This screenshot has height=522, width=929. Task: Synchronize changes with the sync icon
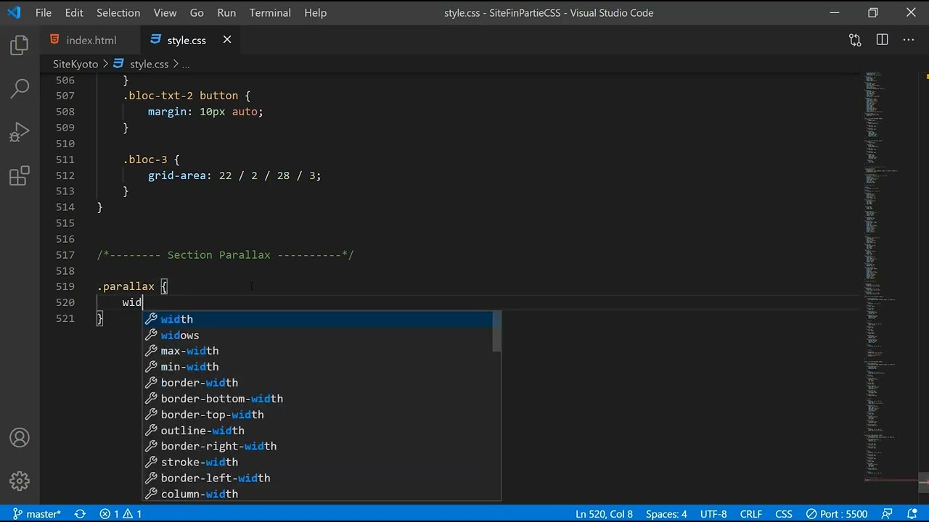click(80, 514)
